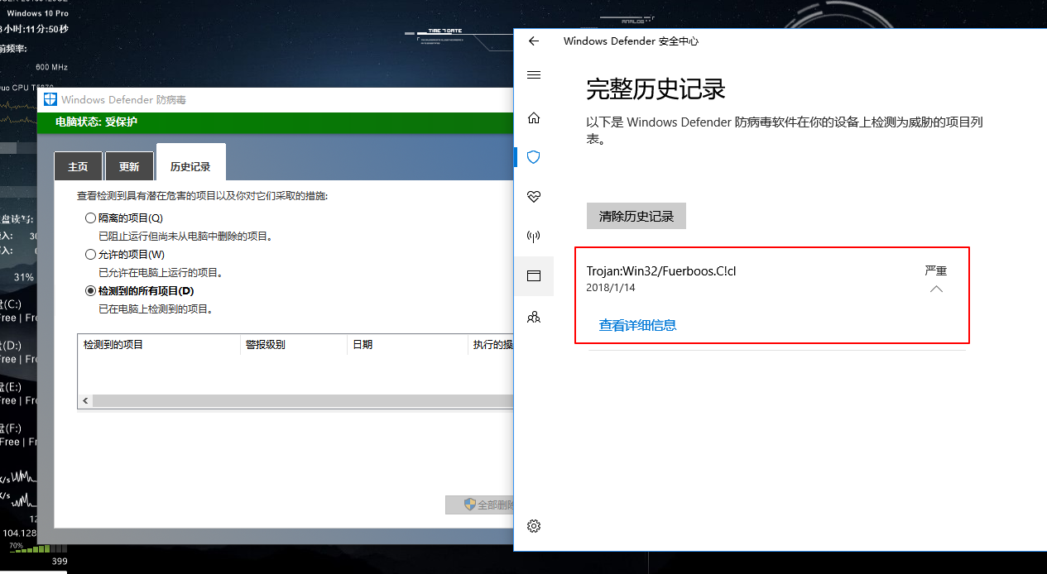Open Settings gear in Security Center

coord(534,526)
